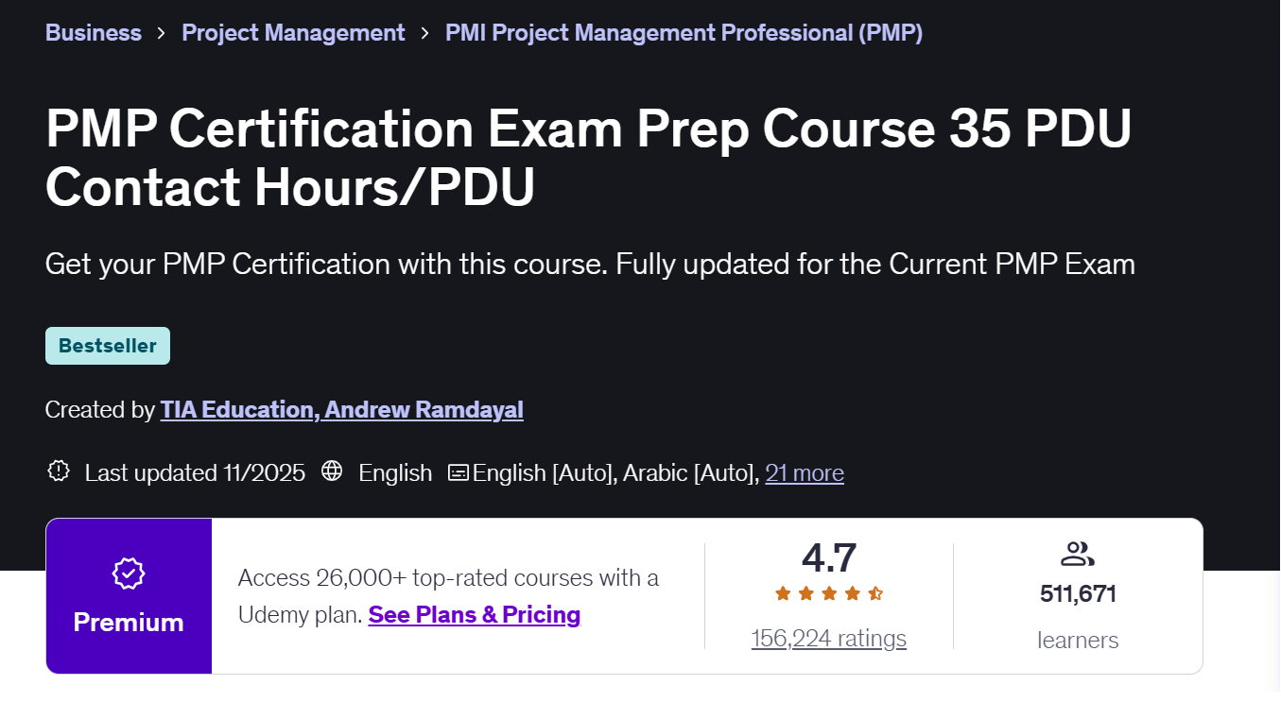Screen dimensions: 1281x702
Task: Click the Bestseller badge
Action: point(108,346)
